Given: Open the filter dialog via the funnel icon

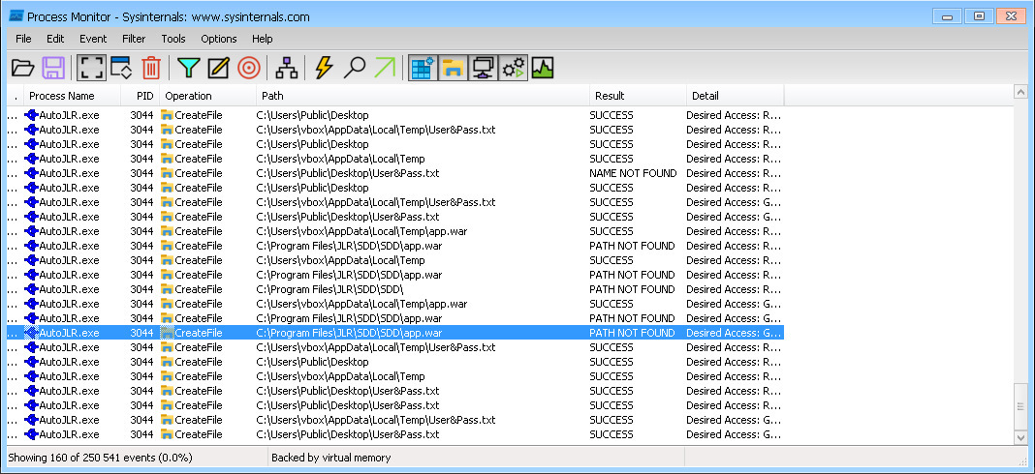Looking at the screenshot, I should tap(189, 68).
